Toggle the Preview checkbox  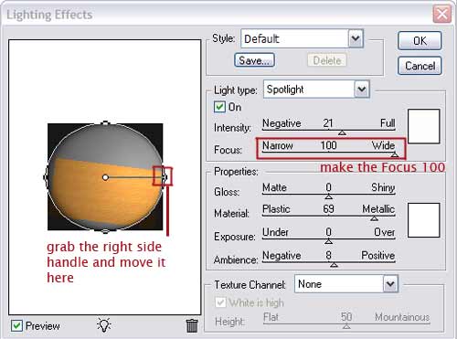pos(16,326)
